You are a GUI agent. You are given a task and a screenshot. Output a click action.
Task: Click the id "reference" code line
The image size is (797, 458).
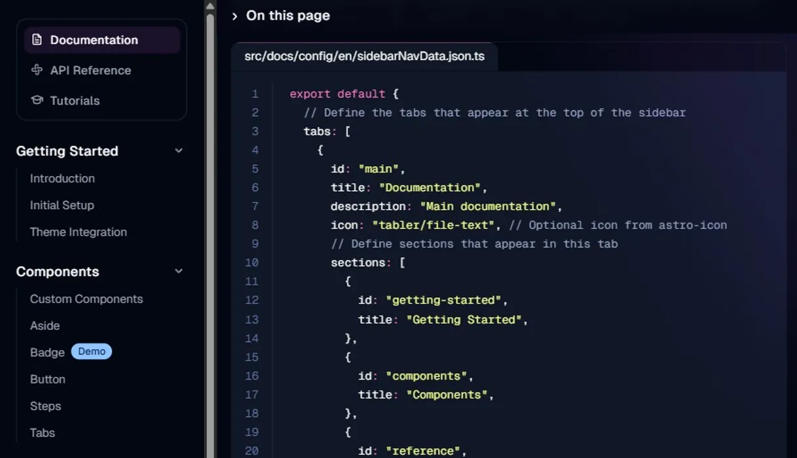(x=413, y=451)
